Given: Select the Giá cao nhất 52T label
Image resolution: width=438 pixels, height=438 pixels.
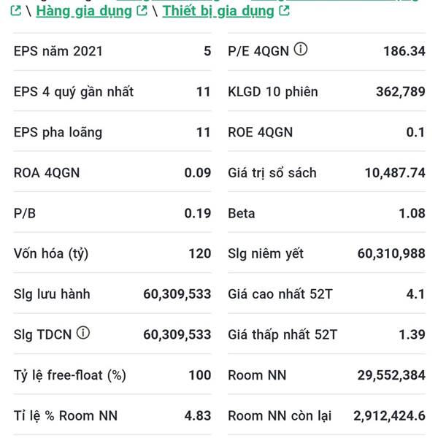Looking at the screenshot, I should pyautogui.click(x=280, y=294).
